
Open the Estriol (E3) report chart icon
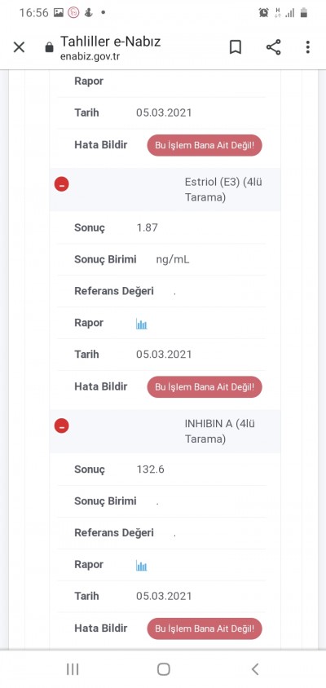pyautogui.click(x=141, y=324)
